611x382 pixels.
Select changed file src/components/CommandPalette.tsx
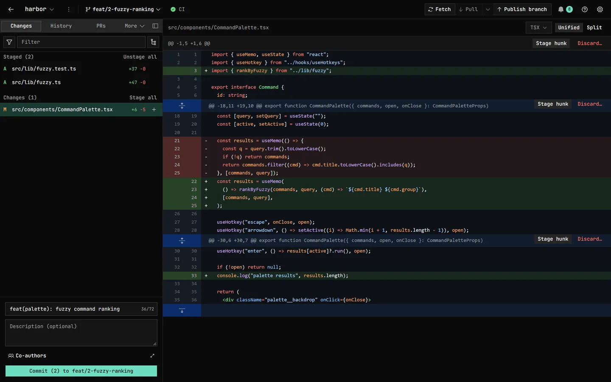pos(81,110)
